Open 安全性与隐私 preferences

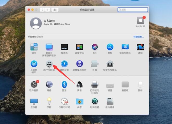coord(110,64)
